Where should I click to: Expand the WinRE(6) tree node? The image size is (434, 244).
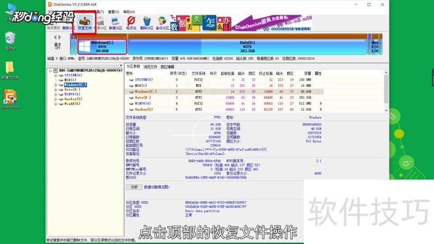(56, 104)
